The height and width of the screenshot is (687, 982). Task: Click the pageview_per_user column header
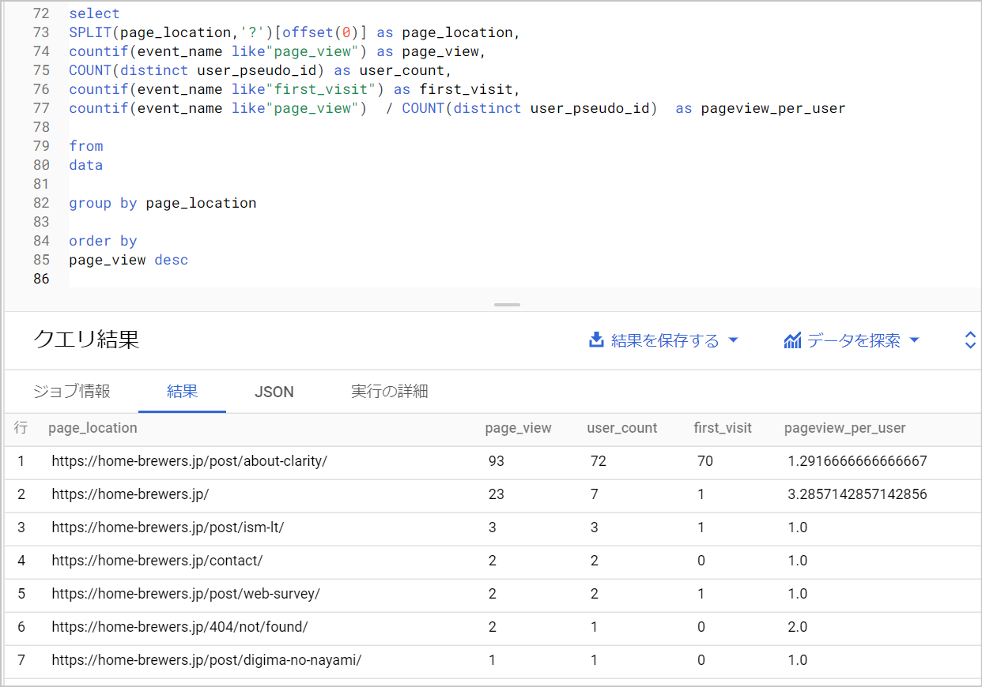[x=844, y=428]
